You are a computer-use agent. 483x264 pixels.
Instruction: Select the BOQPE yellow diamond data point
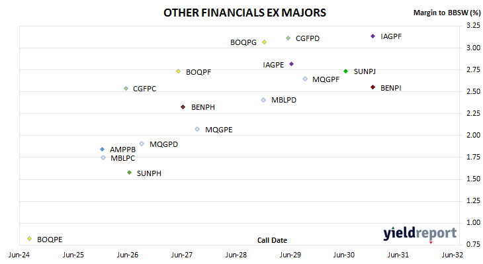point(30,239)
